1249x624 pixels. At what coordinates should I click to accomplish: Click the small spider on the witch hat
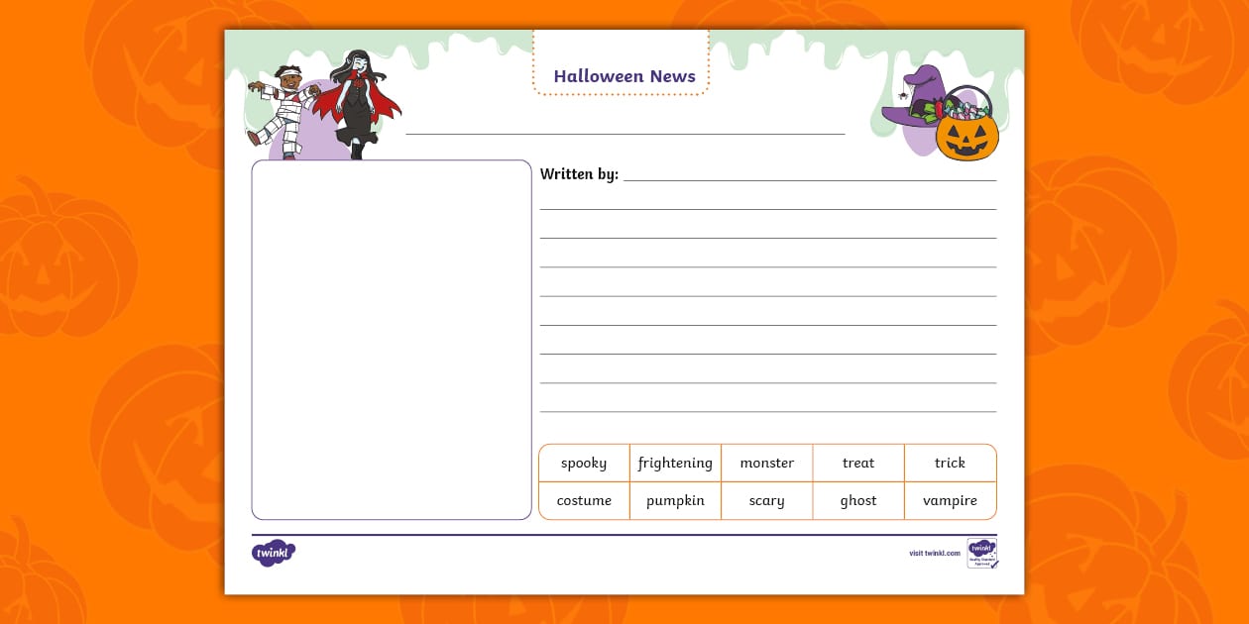[x=901, y=94]
